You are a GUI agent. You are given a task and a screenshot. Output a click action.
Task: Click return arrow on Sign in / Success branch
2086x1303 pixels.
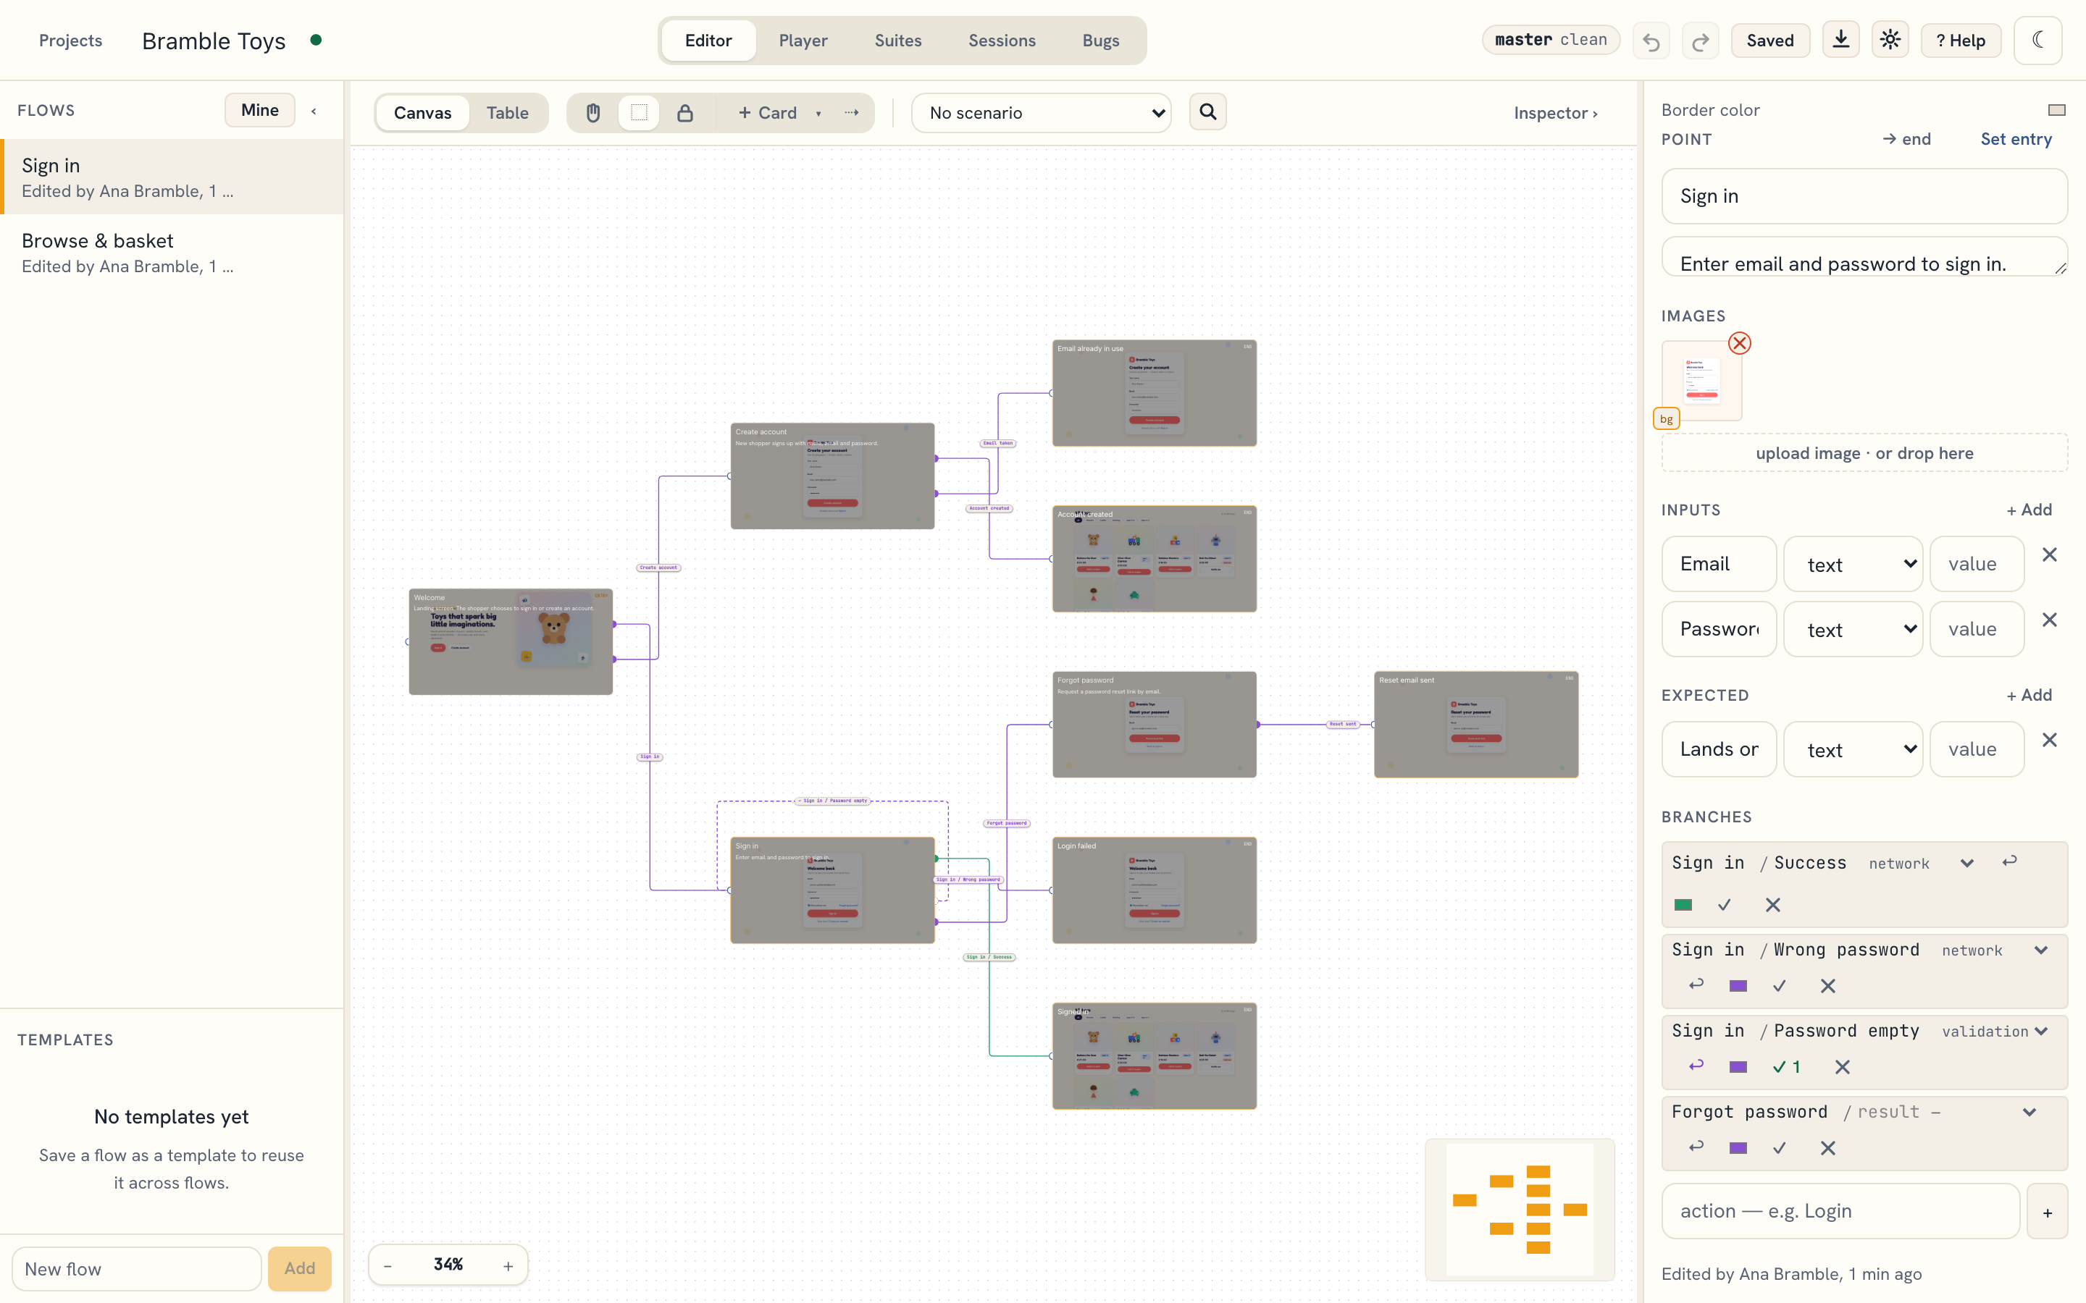point(2009,861)
